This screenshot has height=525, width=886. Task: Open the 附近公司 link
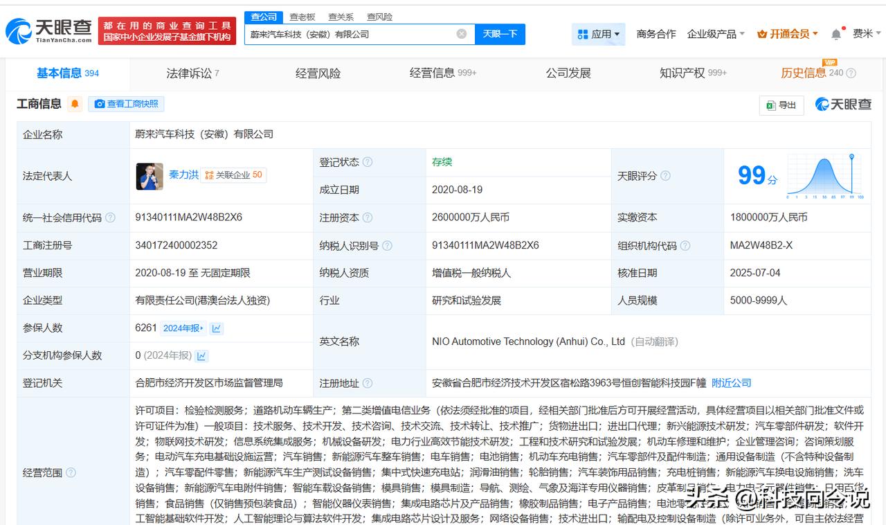pos(731,383)
